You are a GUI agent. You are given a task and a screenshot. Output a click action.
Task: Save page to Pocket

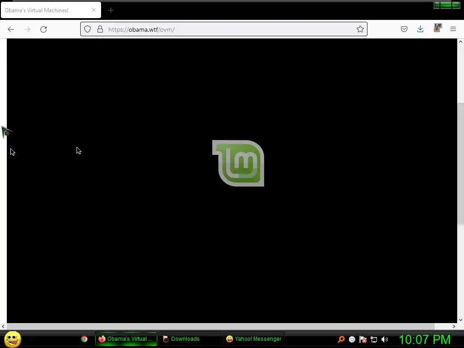[x=404, y=29]
